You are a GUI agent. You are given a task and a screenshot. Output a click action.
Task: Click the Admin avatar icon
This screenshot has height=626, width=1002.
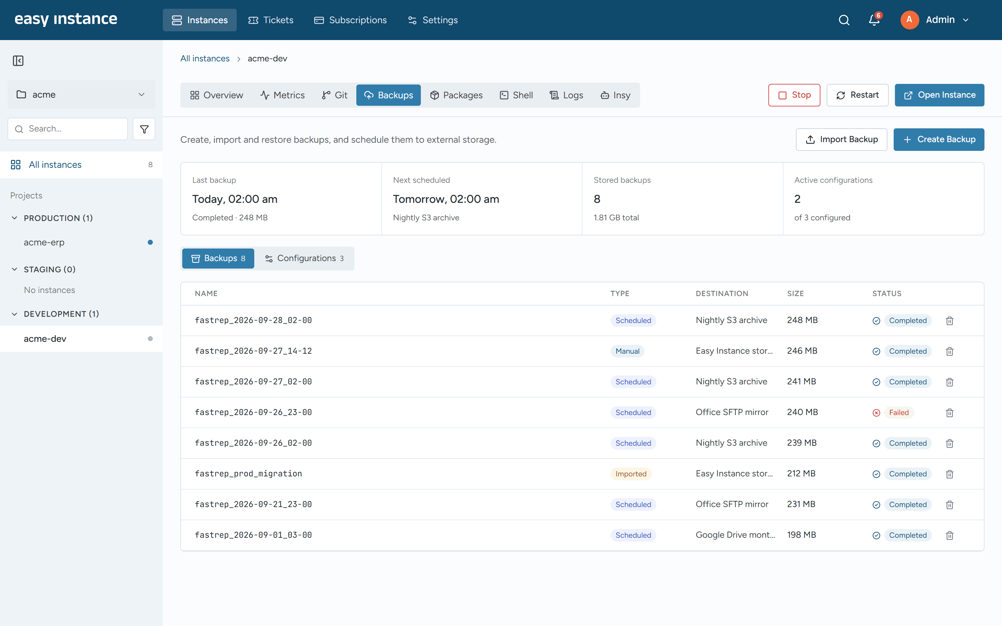pyautogui.click(x=909, y=20)
